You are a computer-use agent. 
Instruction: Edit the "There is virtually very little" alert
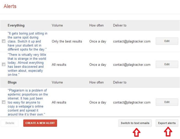[x=167, y=64]
